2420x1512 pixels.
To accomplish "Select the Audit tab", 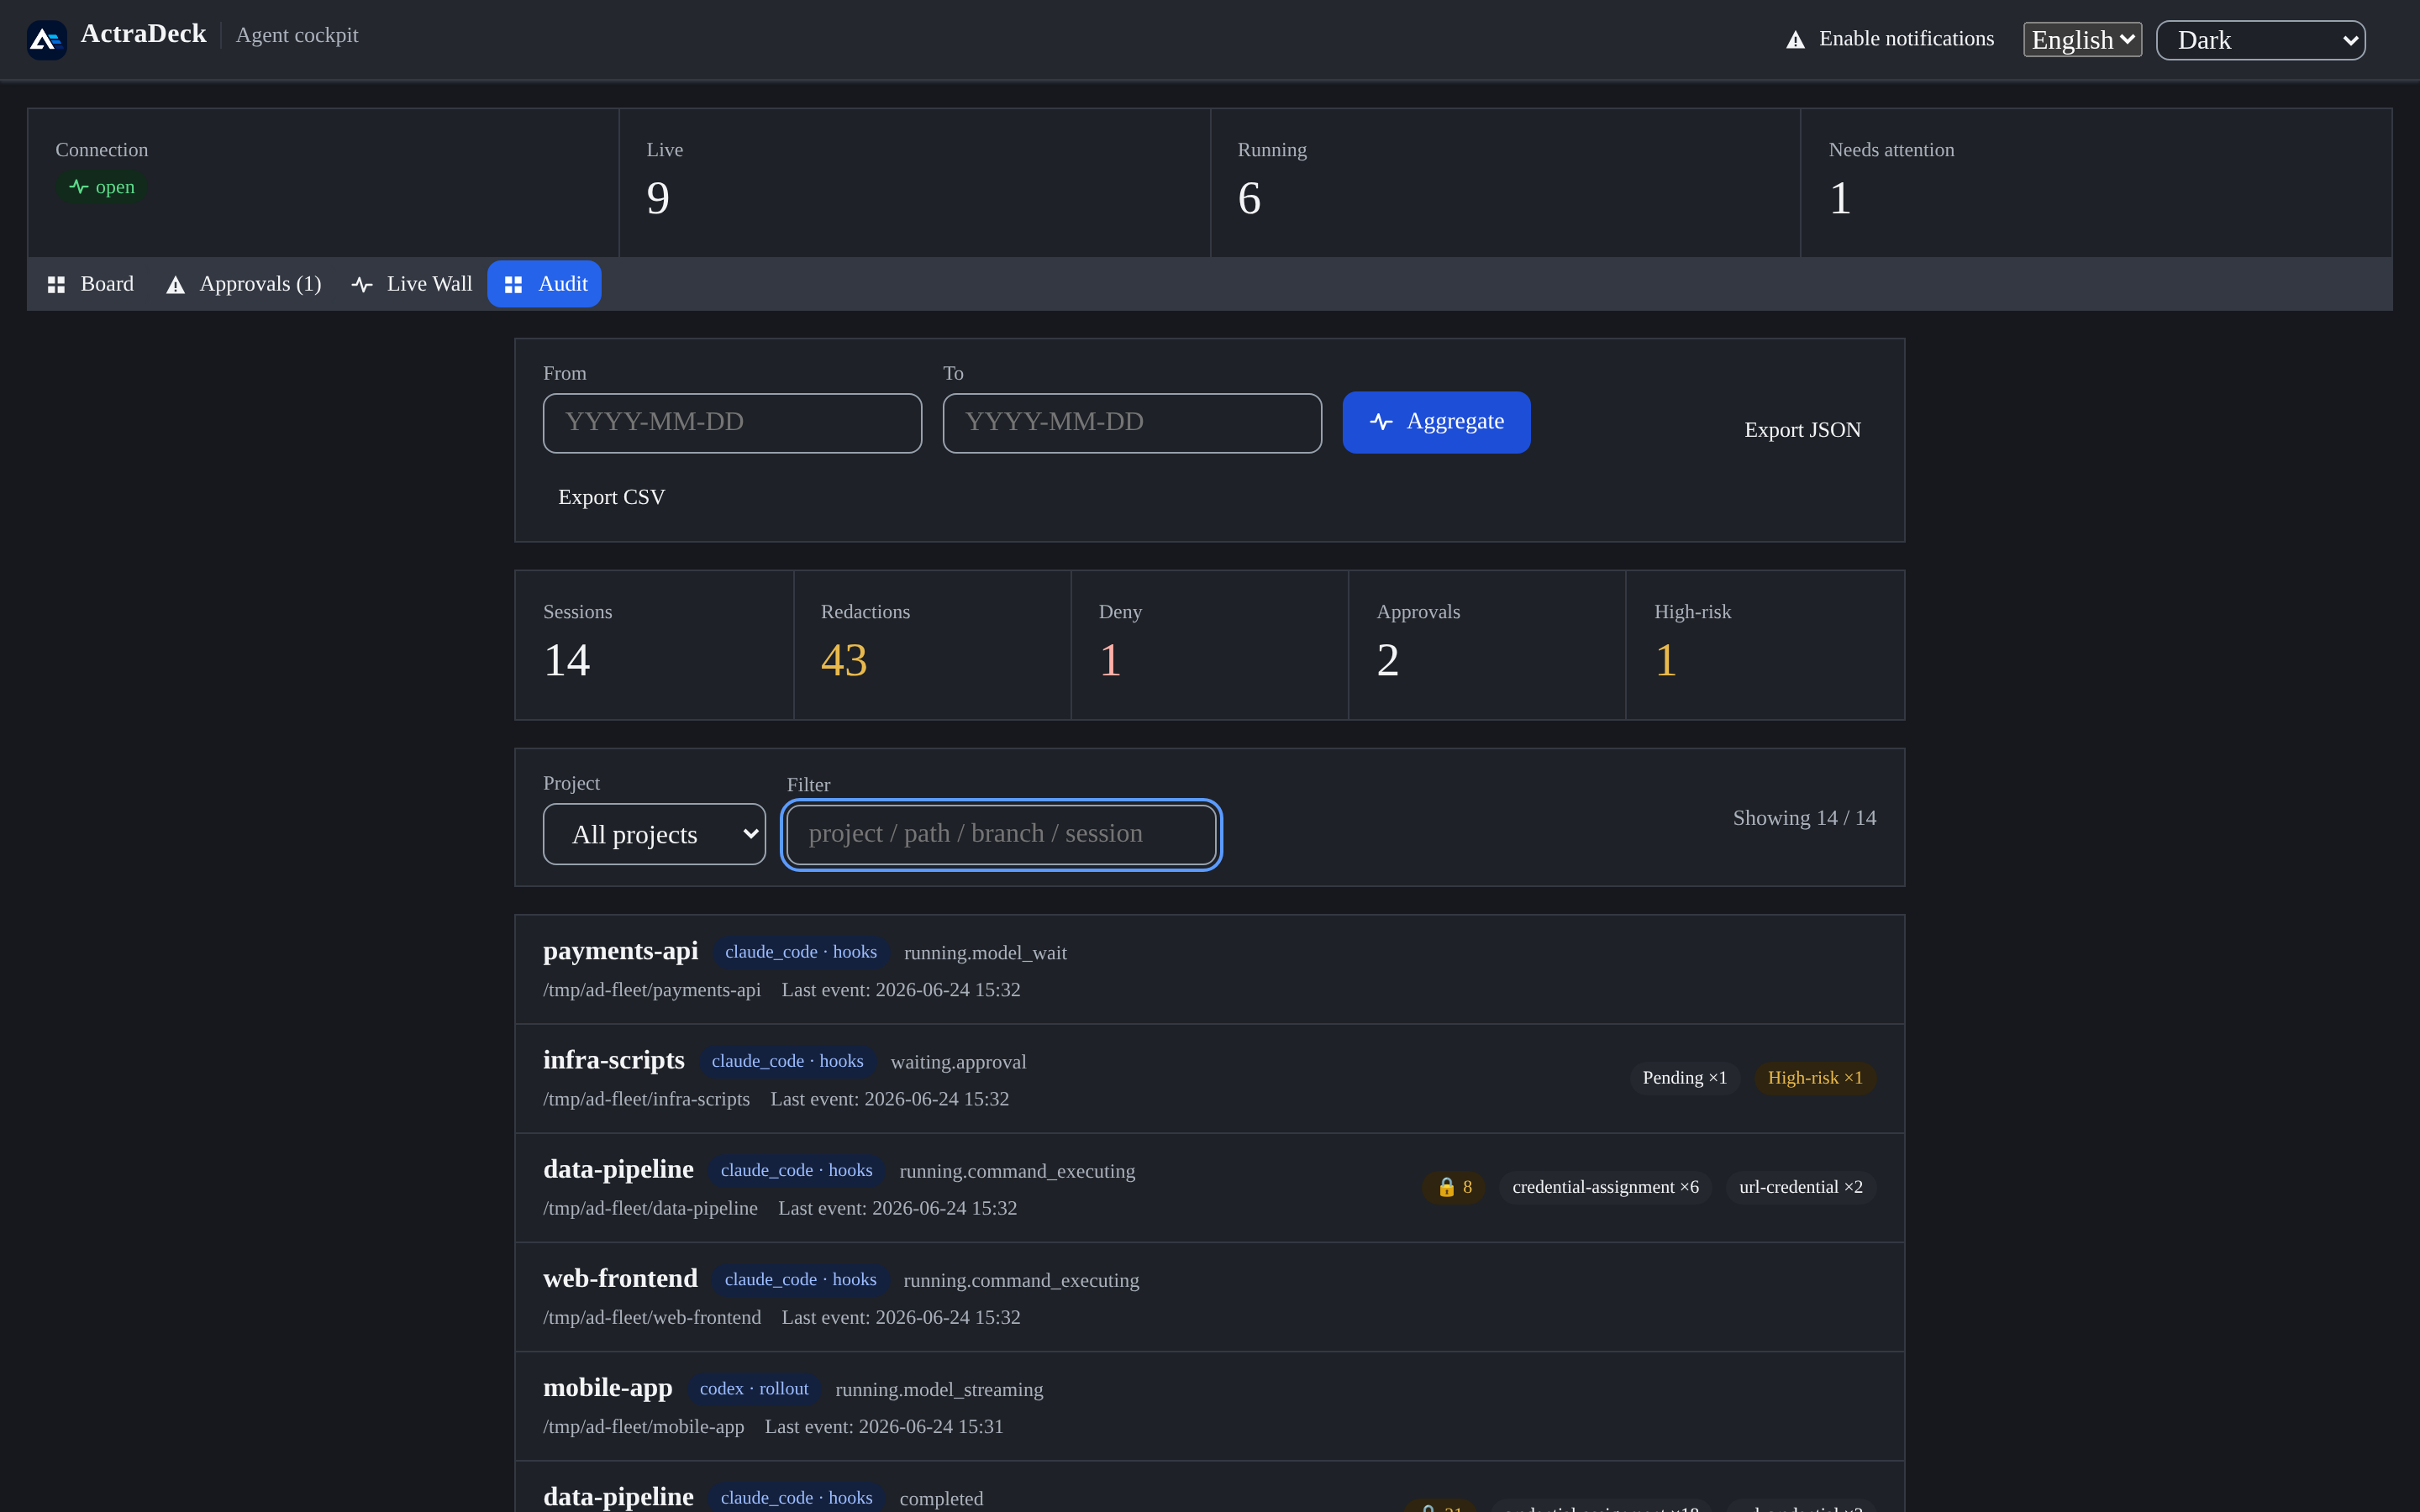I will coord(544,284).
